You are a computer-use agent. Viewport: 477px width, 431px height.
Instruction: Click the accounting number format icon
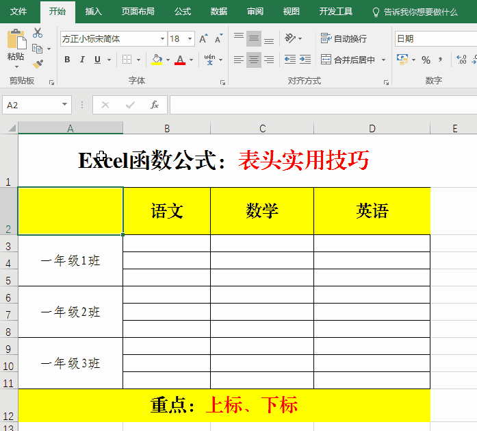(402, 60)
